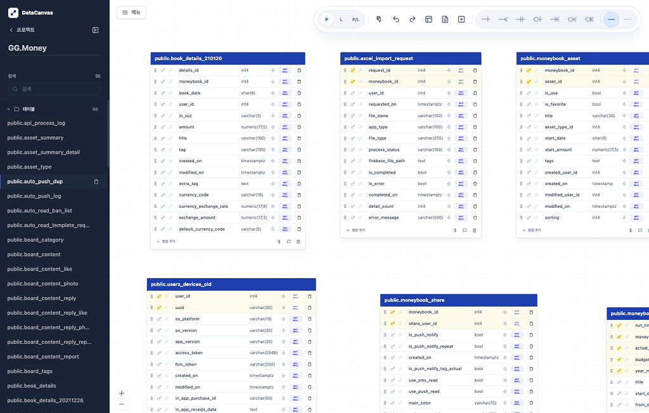649x413 pixels.
Task: Switch to Physical (P) view mode
Action: click(x=326, y=20)
